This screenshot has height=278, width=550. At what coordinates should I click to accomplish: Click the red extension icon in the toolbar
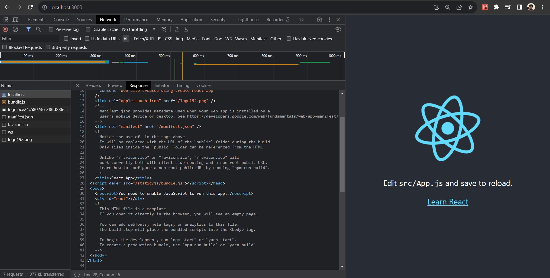[485, 7]
